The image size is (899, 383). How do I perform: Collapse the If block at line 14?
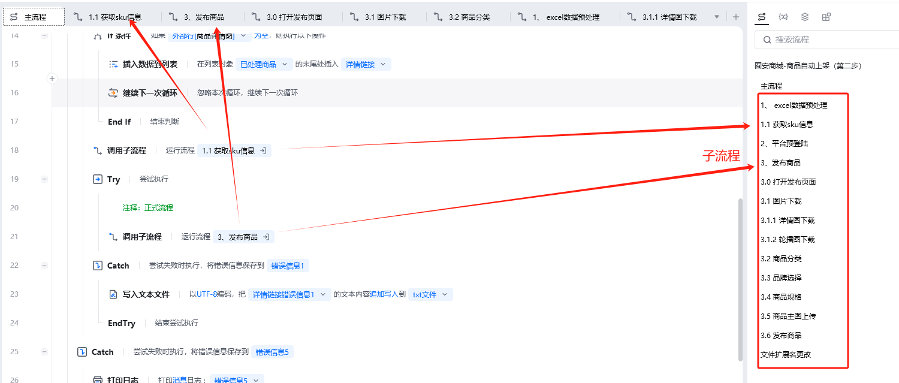tap(44, 35)
